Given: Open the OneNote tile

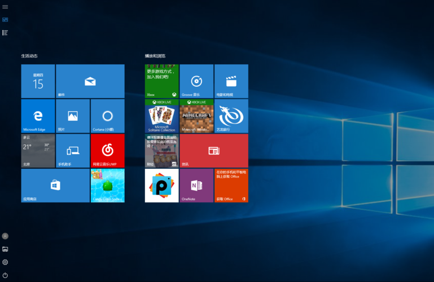Looking at the screenshot, I should (196, 186).
